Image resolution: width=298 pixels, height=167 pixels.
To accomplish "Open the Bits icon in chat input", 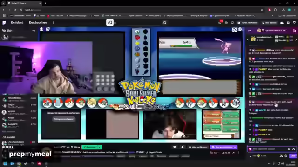I will [x=289, y=149].
